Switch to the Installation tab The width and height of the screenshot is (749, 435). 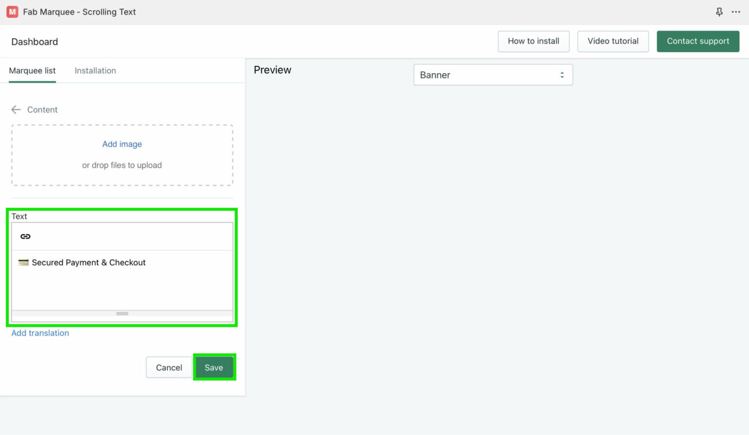95,70
